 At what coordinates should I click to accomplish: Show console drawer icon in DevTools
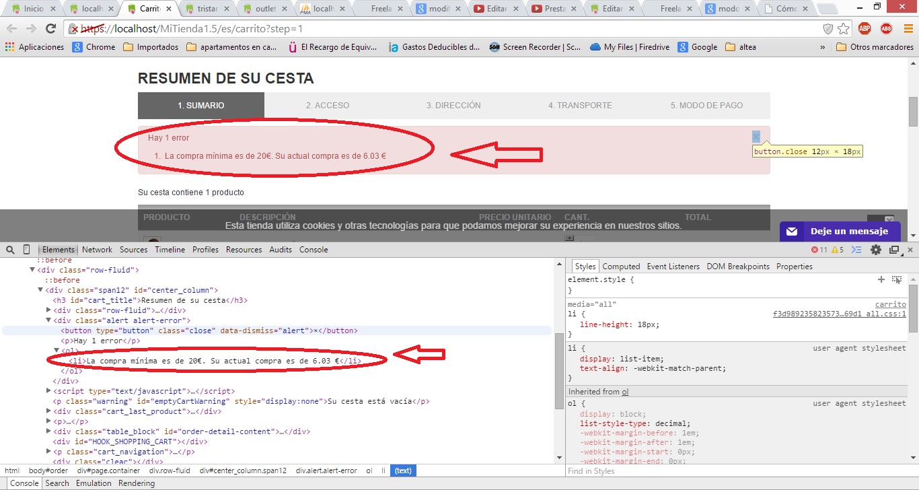pos(857,250)
